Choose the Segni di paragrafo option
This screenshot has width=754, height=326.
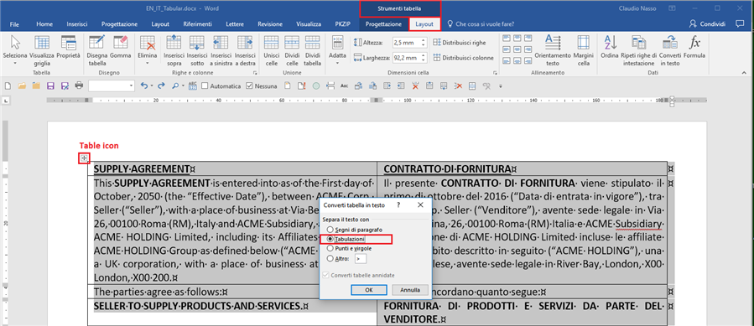click(330, 230)
